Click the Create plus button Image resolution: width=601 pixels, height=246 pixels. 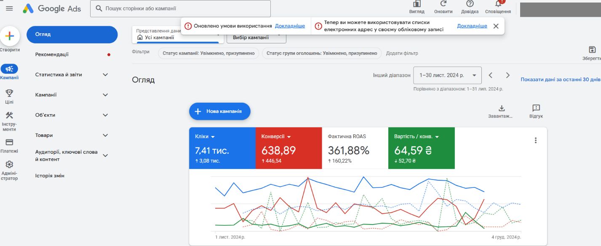9,36
